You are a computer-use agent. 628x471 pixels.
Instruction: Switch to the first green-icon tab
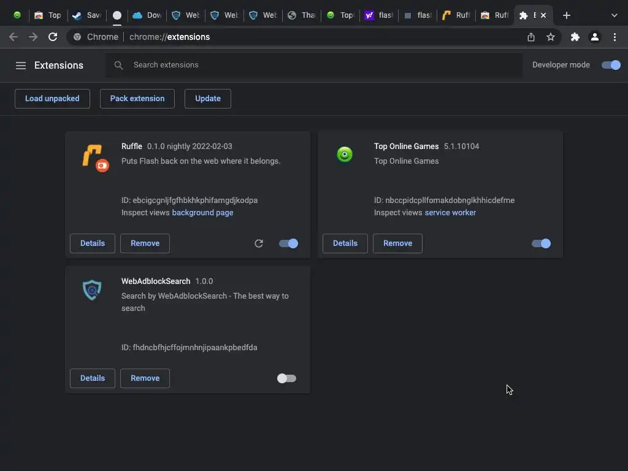pos(17,15)
